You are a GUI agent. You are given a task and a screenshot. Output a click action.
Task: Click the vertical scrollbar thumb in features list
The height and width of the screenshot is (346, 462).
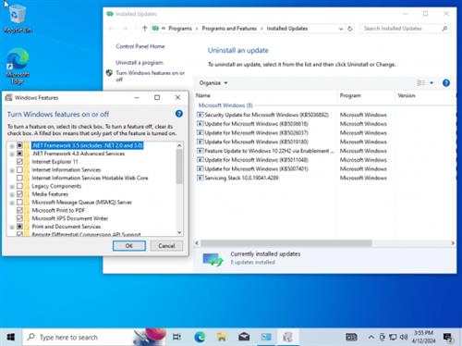tap(179, 167)
